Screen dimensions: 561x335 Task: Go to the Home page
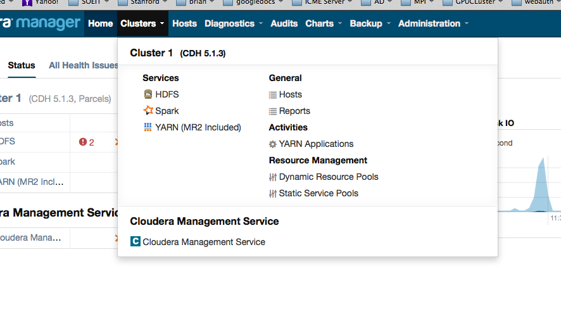[101, 23]
